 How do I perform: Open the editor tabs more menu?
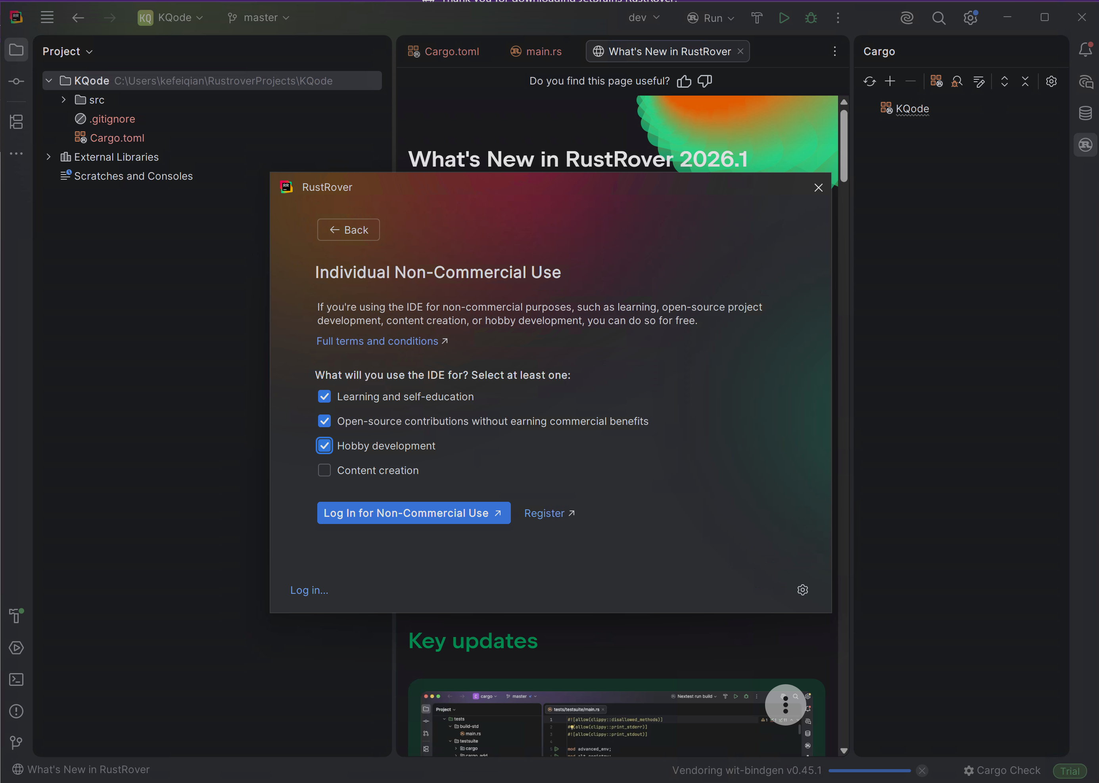(x=835, y=52)
